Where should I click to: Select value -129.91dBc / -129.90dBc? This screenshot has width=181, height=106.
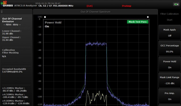tap(16, 103)
